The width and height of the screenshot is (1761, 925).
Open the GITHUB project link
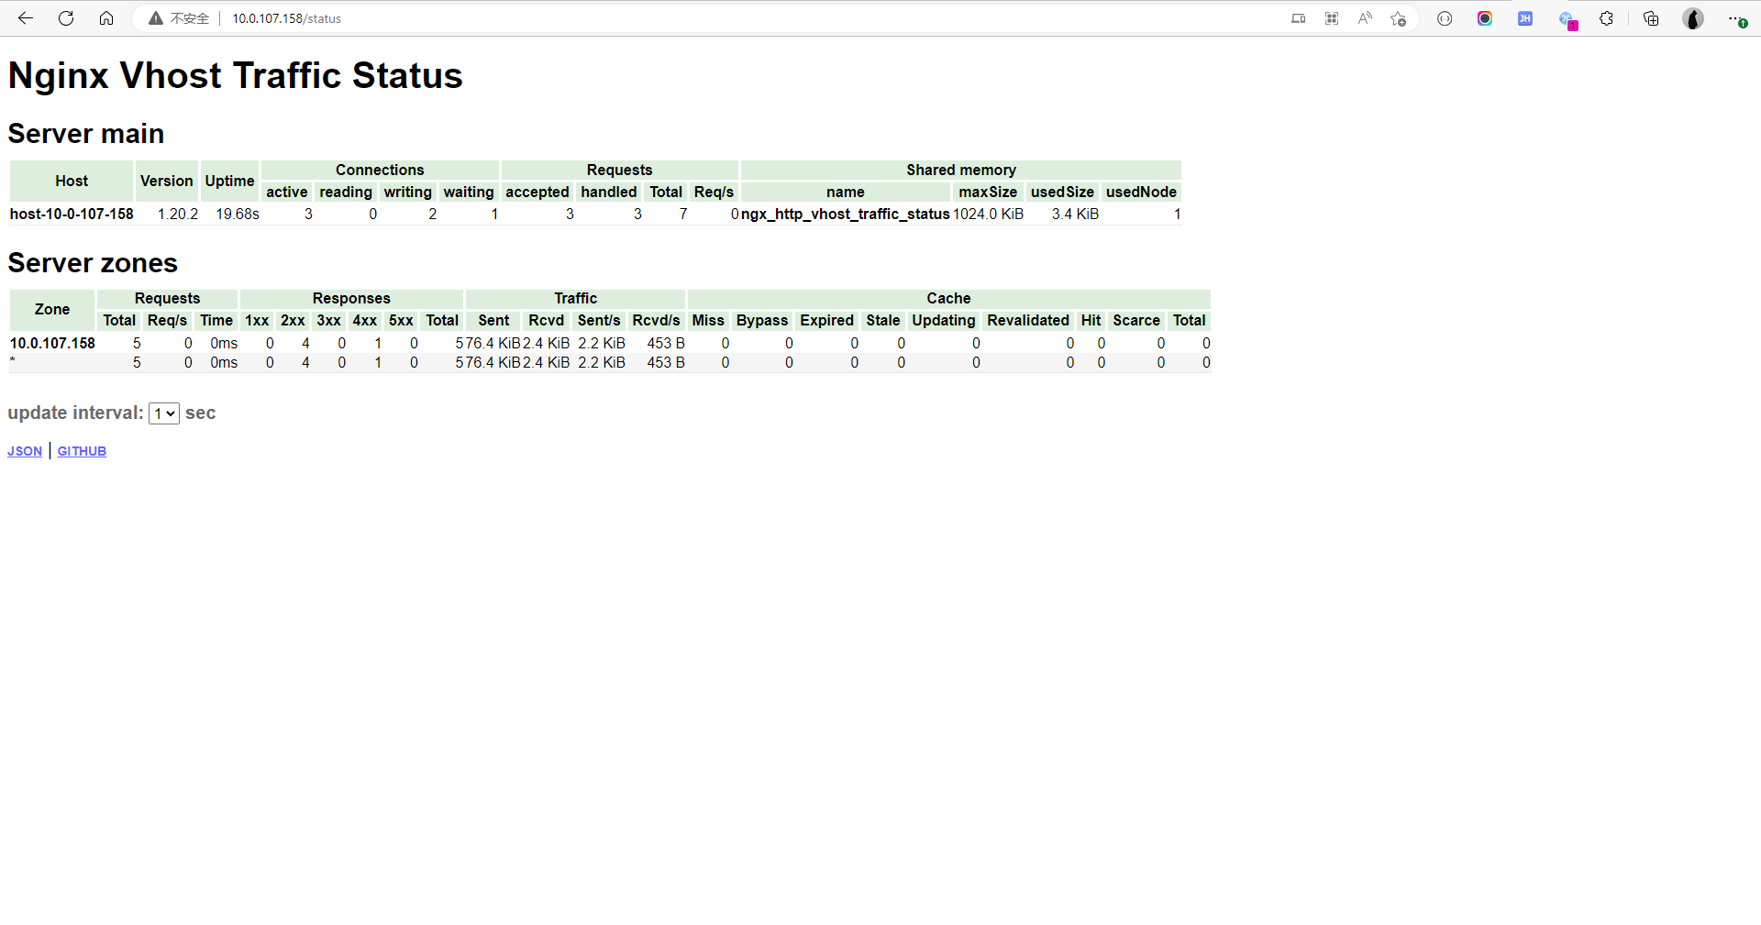(82, 450)
